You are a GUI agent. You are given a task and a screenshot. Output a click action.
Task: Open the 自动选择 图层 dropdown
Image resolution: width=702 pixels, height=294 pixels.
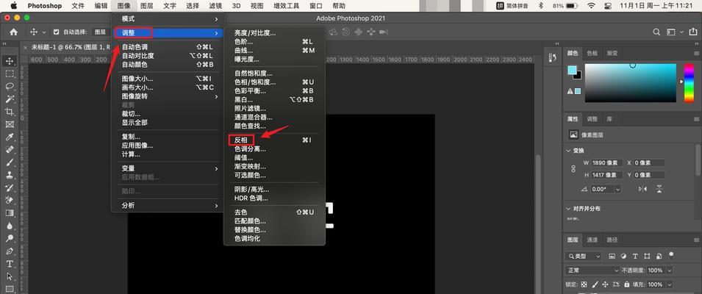(100, 32)
